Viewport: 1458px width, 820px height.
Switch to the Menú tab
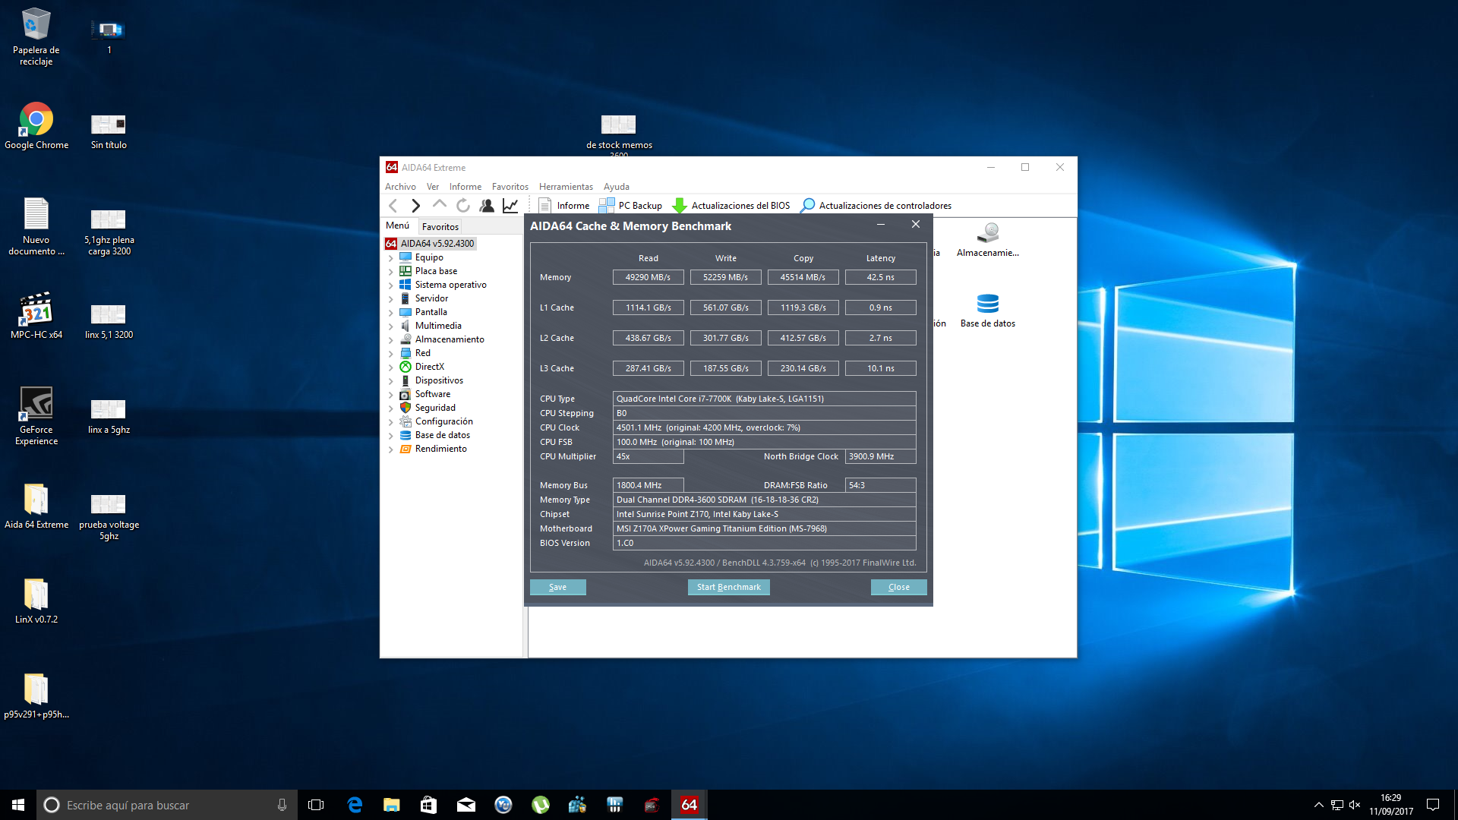tap(398, 225)
